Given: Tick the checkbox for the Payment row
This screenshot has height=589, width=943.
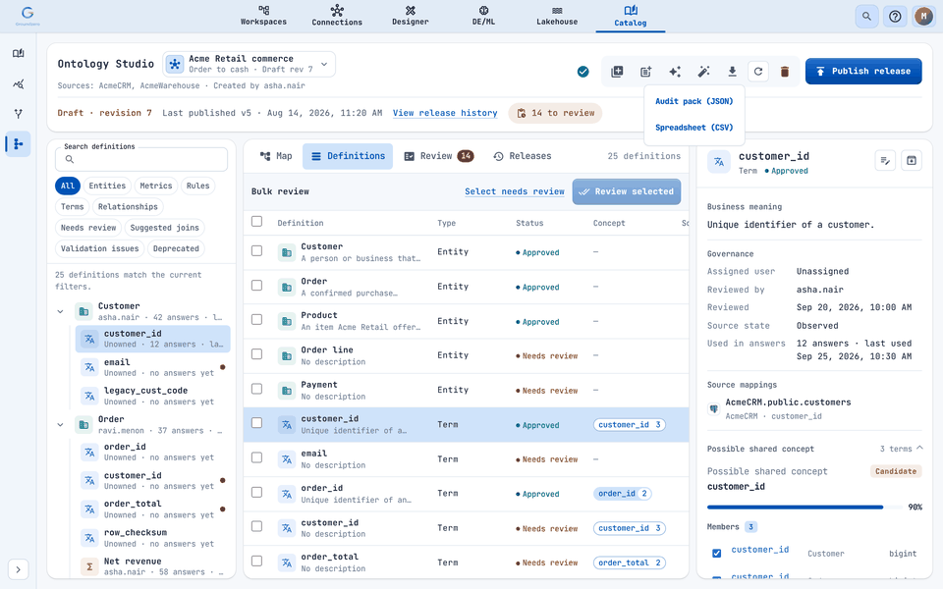Looking at the screenshot, I should coord(256,389).
